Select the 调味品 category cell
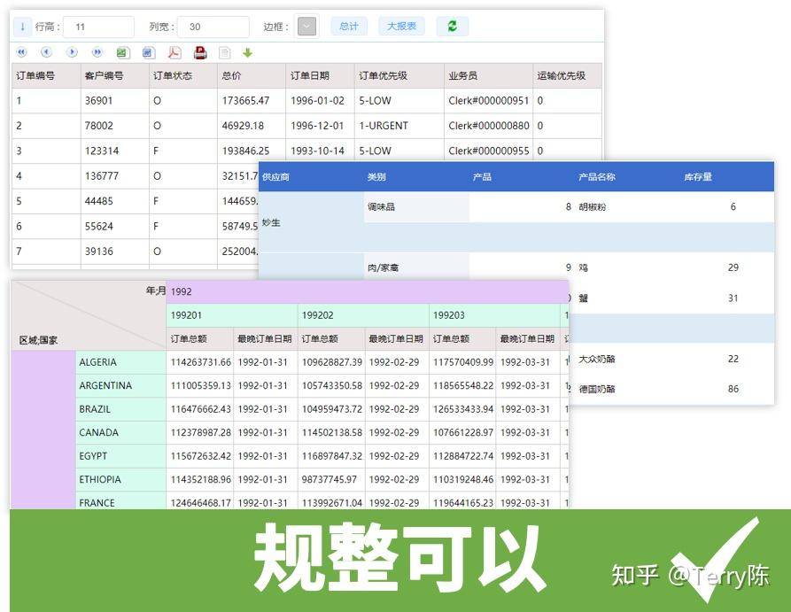 416,207
